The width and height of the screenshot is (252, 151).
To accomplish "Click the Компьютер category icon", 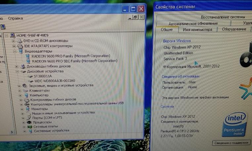I will (26, 95).
